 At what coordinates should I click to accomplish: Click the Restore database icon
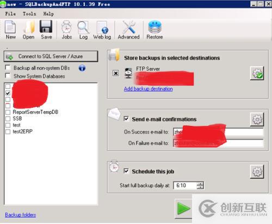coord(154,30)
